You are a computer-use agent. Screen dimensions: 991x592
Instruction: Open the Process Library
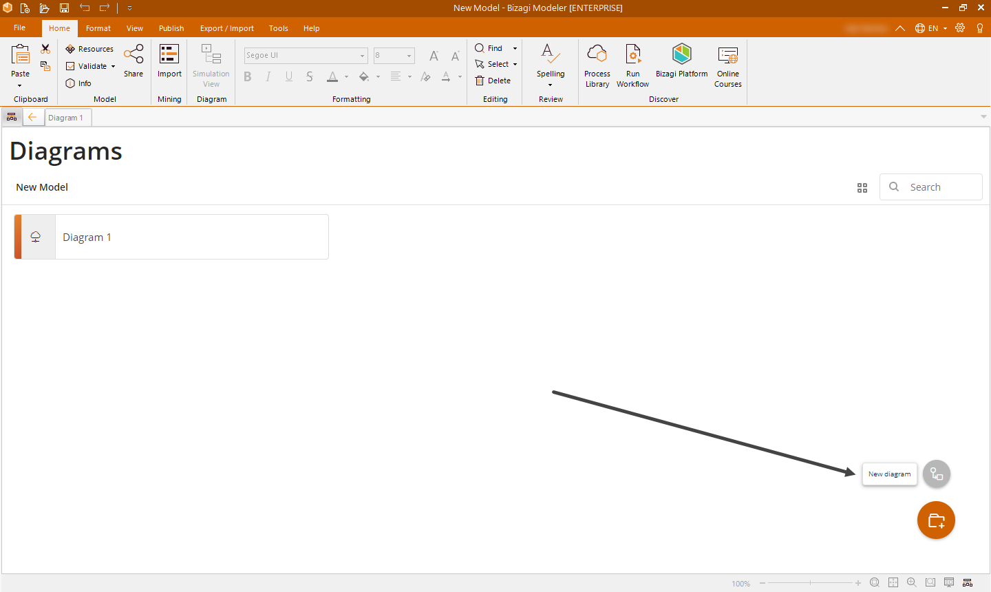coord(597,65)
